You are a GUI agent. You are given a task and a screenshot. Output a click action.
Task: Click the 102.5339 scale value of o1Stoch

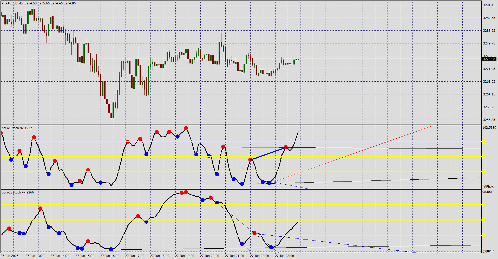point(489,128)
